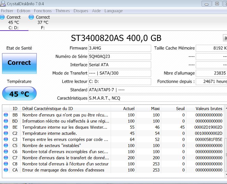Image resolution: width=227 pixels, height=184 pixels.
Task: Click the Actuel column header
Action: coord(123,108)
